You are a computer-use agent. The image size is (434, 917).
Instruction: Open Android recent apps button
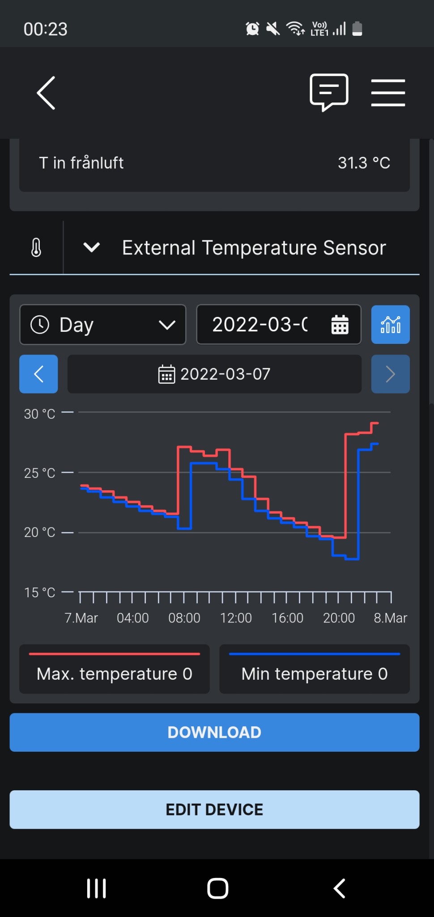click(96, 888)
